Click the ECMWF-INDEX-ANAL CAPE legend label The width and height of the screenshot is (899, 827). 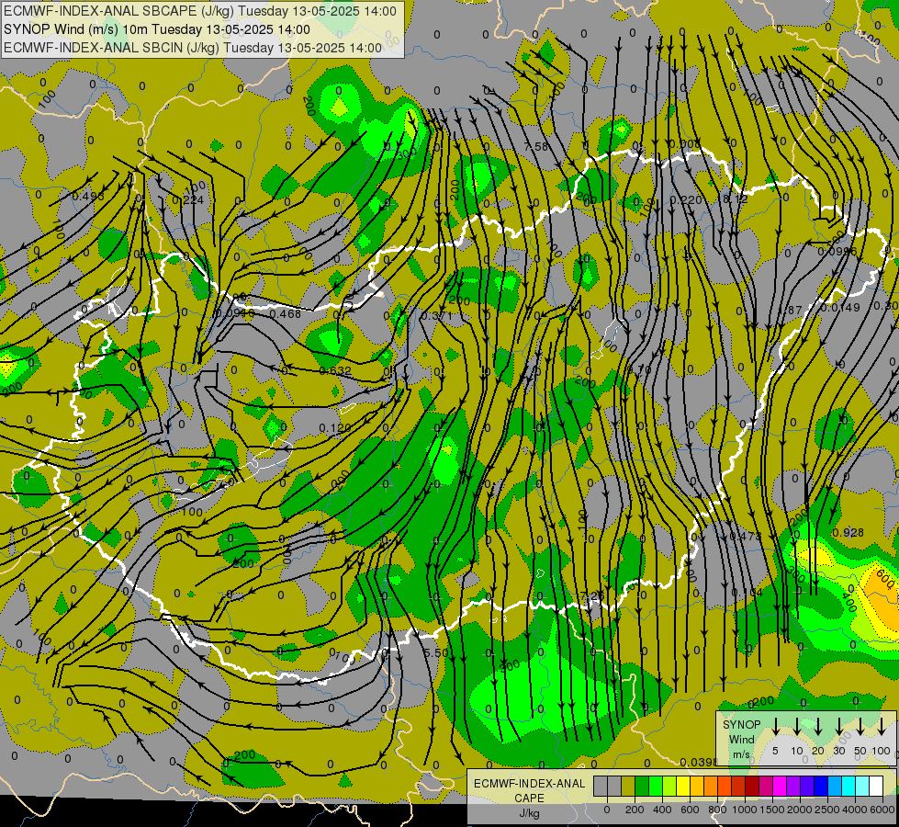(x=529, y=791)
